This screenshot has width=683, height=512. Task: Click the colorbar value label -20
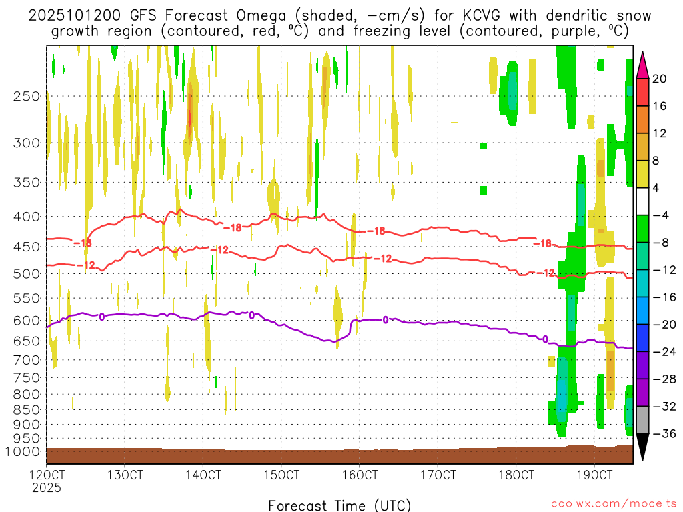(664, 325)
